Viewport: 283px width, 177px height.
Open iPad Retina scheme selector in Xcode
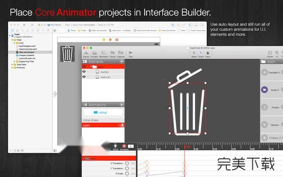pos(54,25)
